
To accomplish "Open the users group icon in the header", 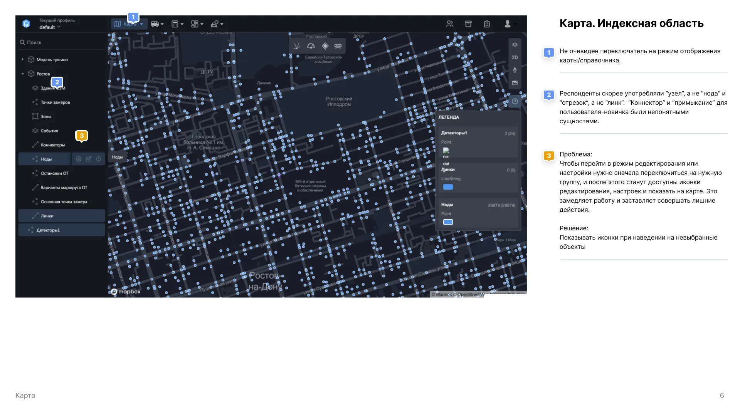I will point(450,24).
